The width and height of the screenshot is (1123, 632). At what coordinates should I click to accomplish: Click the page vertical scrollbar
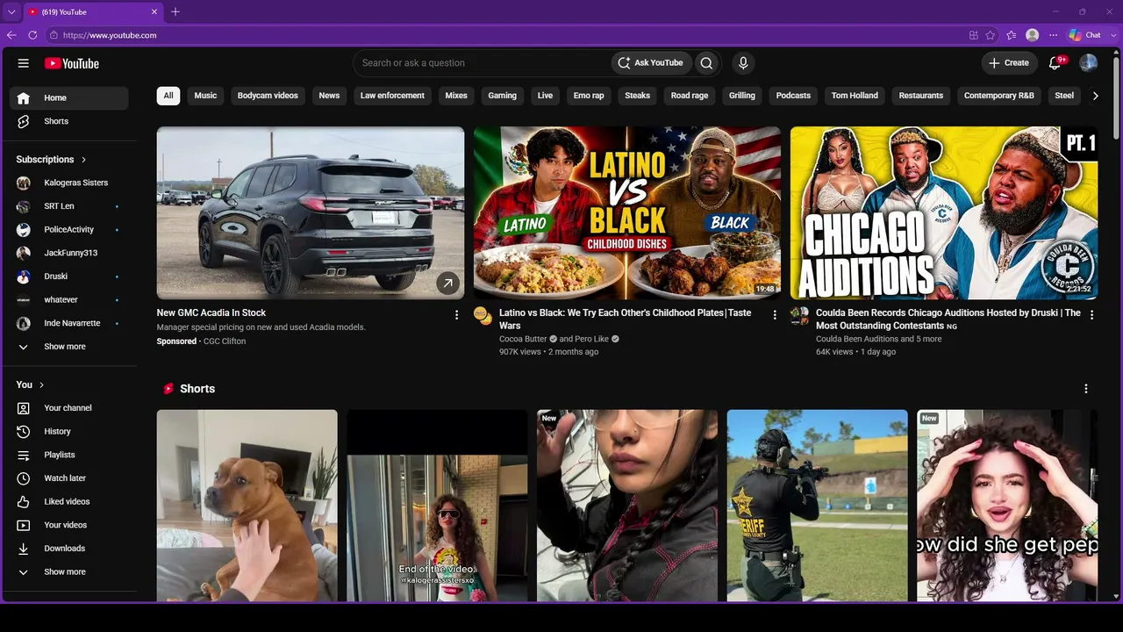tap(1117, 97)
